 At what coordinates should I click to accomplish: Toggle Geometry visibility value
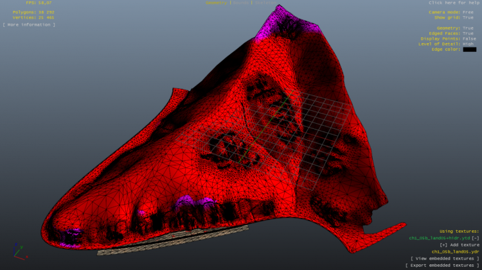pos(469,28)
